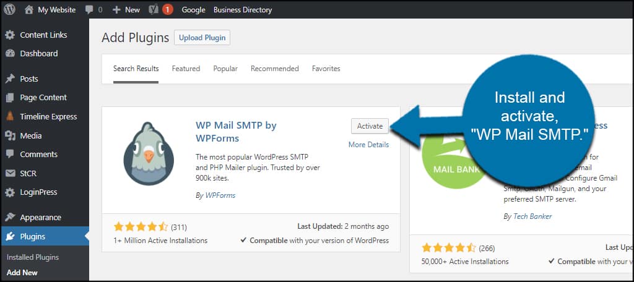The image size is (634, 282).
Task: Click the LoginPress gear icon
Action: click(x=10, y=192)
